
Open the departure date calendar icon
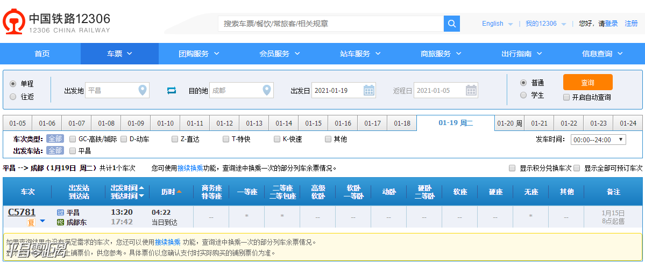(x=370, y=90)
